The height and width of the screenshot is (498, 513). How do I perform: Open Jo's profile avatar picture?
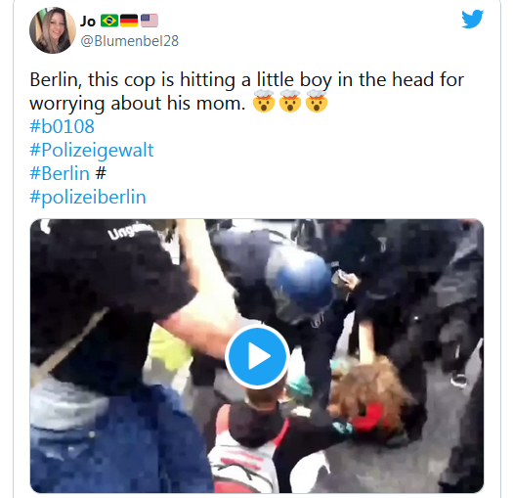click(53, 30)
